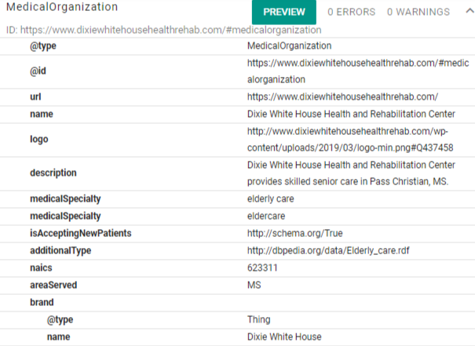The image size is (475, 346).
Task: Click the eldercare value
Action: 266,216
